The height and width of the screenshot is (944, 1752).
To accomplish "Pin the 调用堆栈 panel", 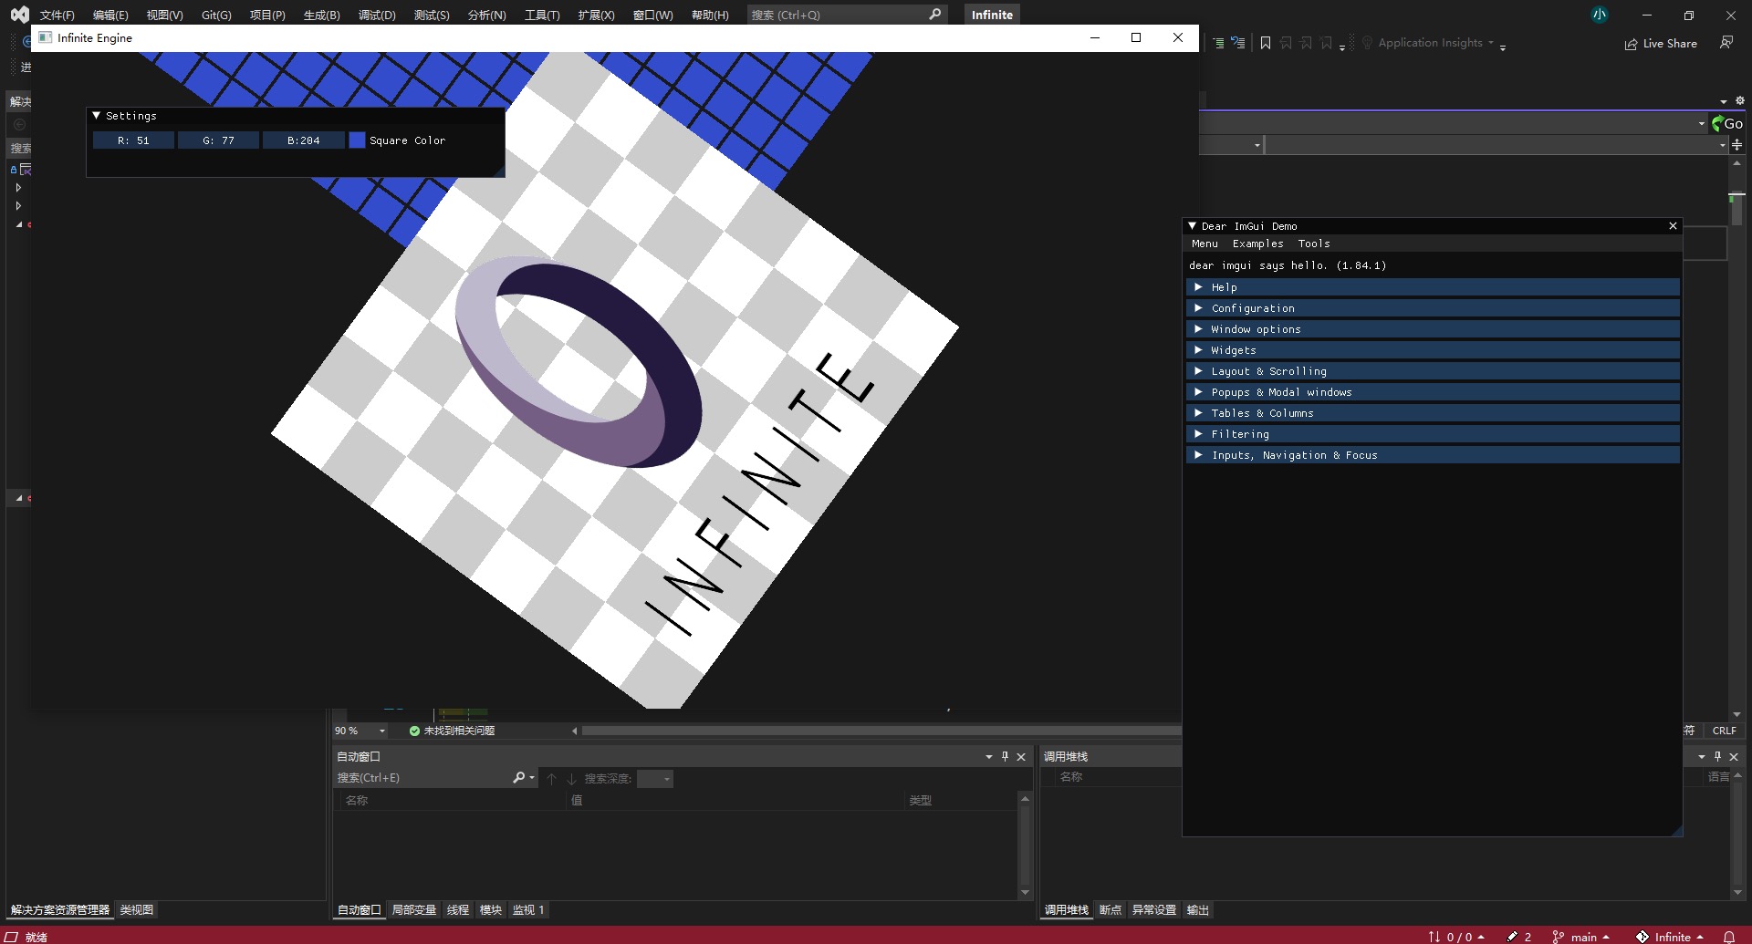I will click(x=1717, y=756).
